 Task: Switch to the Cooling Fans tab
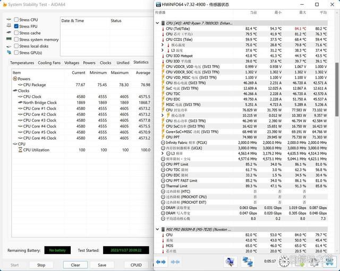click(49, 63)
